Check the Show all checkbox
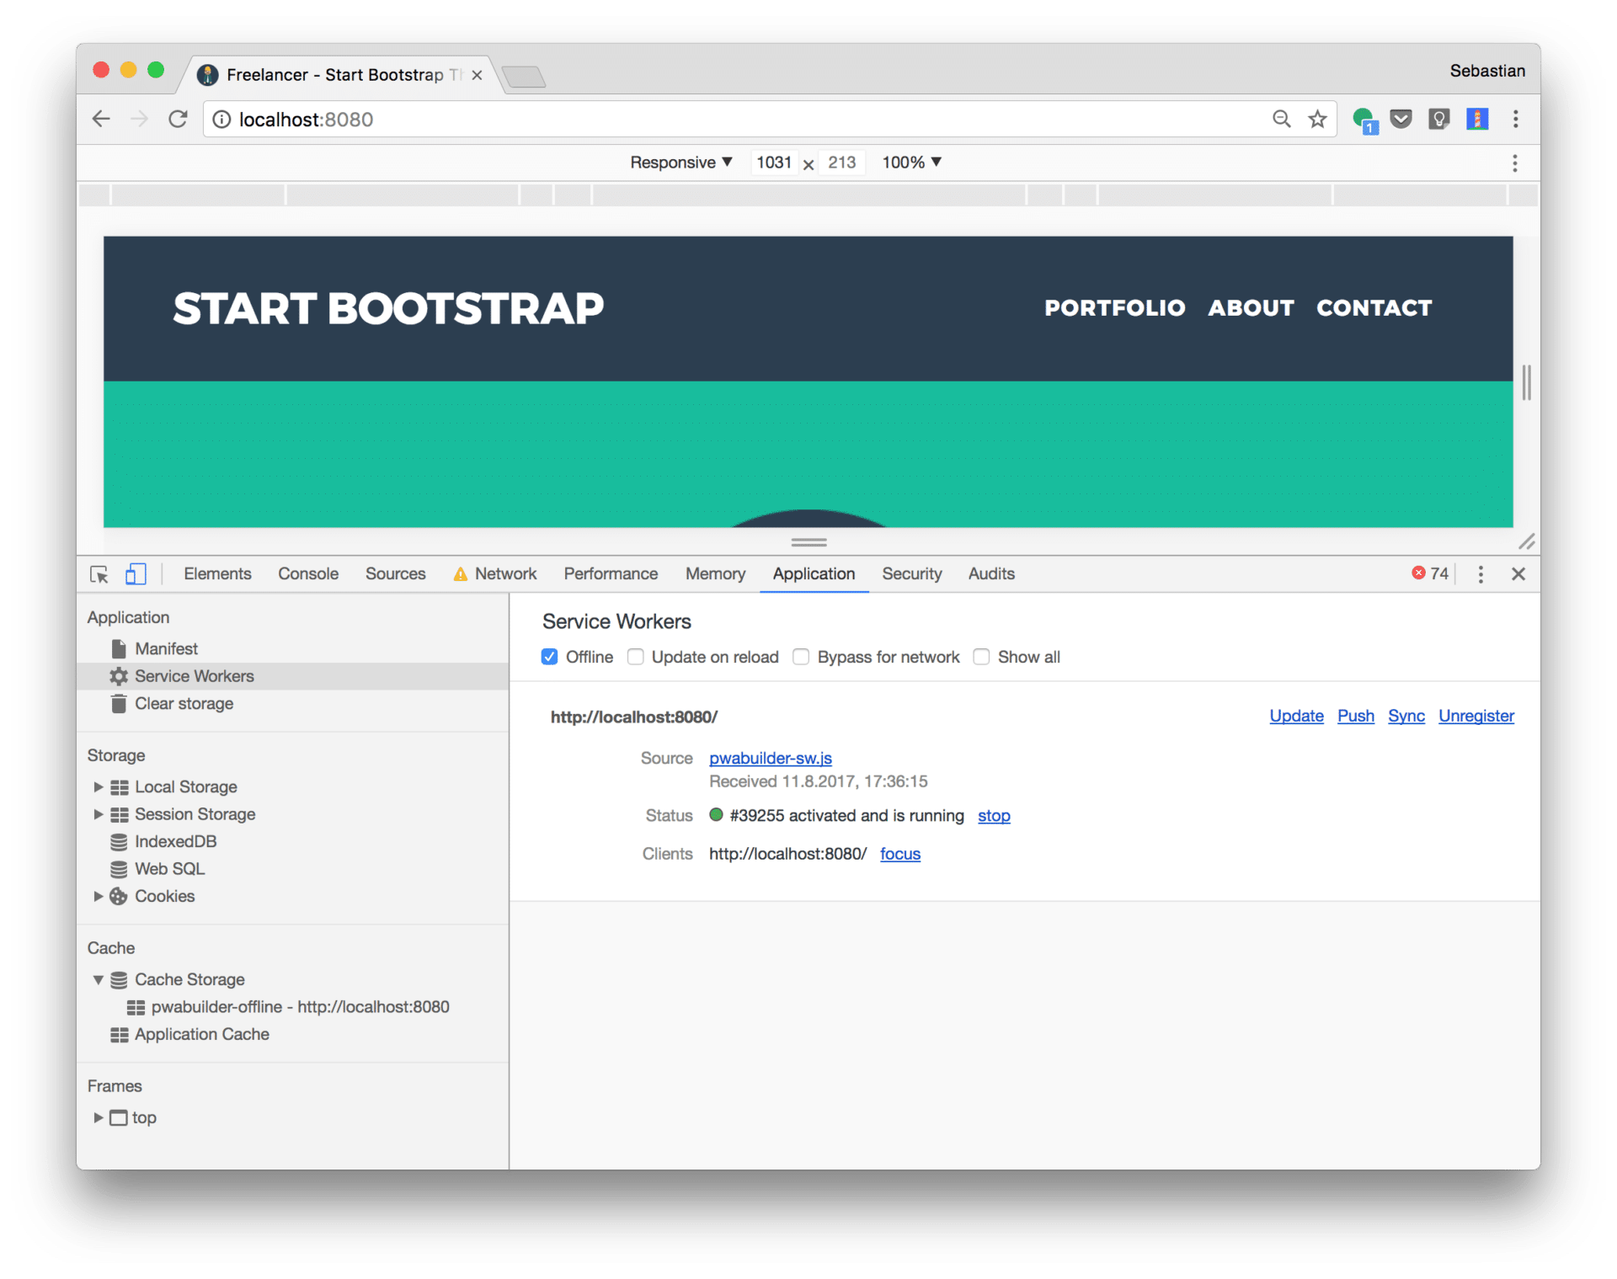Image resolution: width=1617 pixels, height=1279 pixels. 981,657
